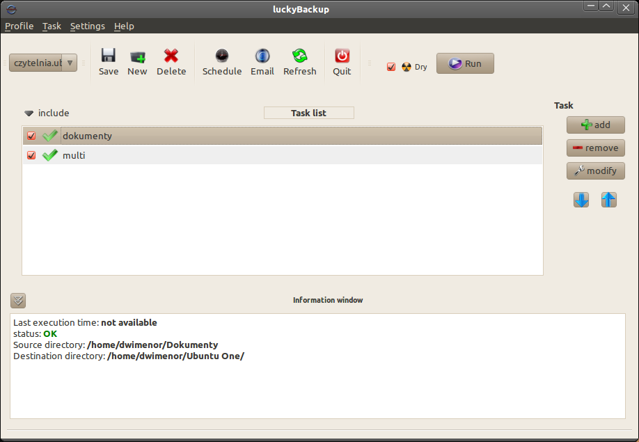Screen dimensions: 639x442
Task: Click the modify task button
Action: click(x=595, y=171)
